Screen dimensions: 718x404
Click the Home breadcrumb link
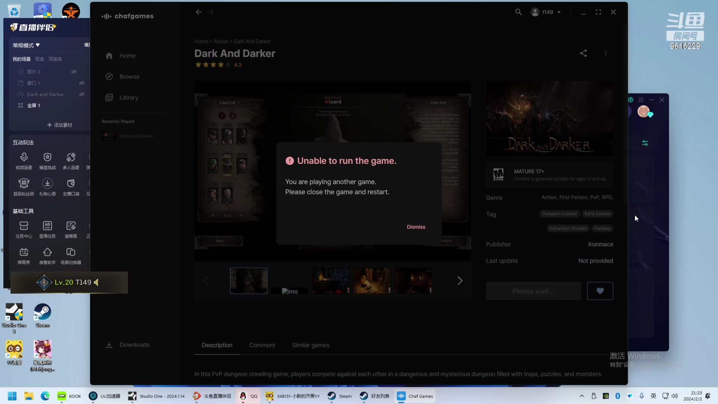[x=201, y=42]
